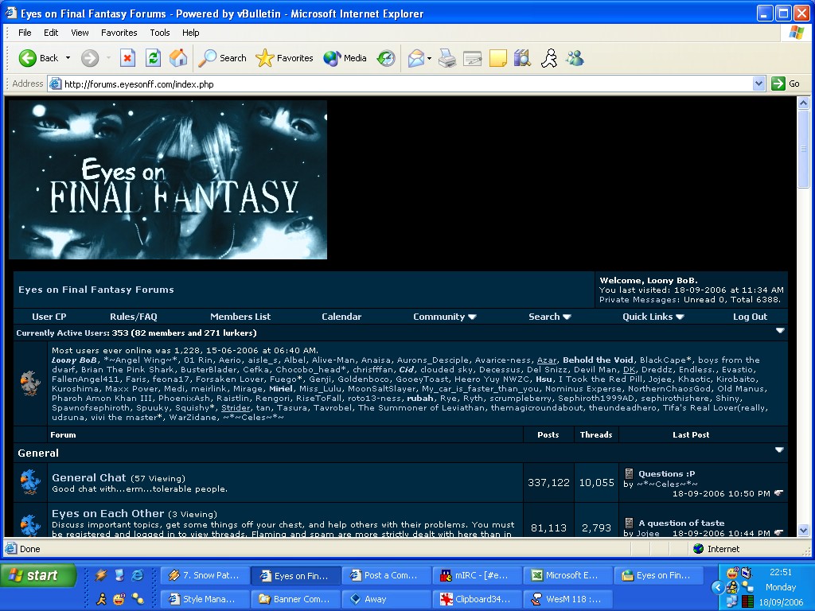The image size is (815, 611).
Task: Open the Media toolbar button
Action: pyautogui.click(x=345, y=57)
